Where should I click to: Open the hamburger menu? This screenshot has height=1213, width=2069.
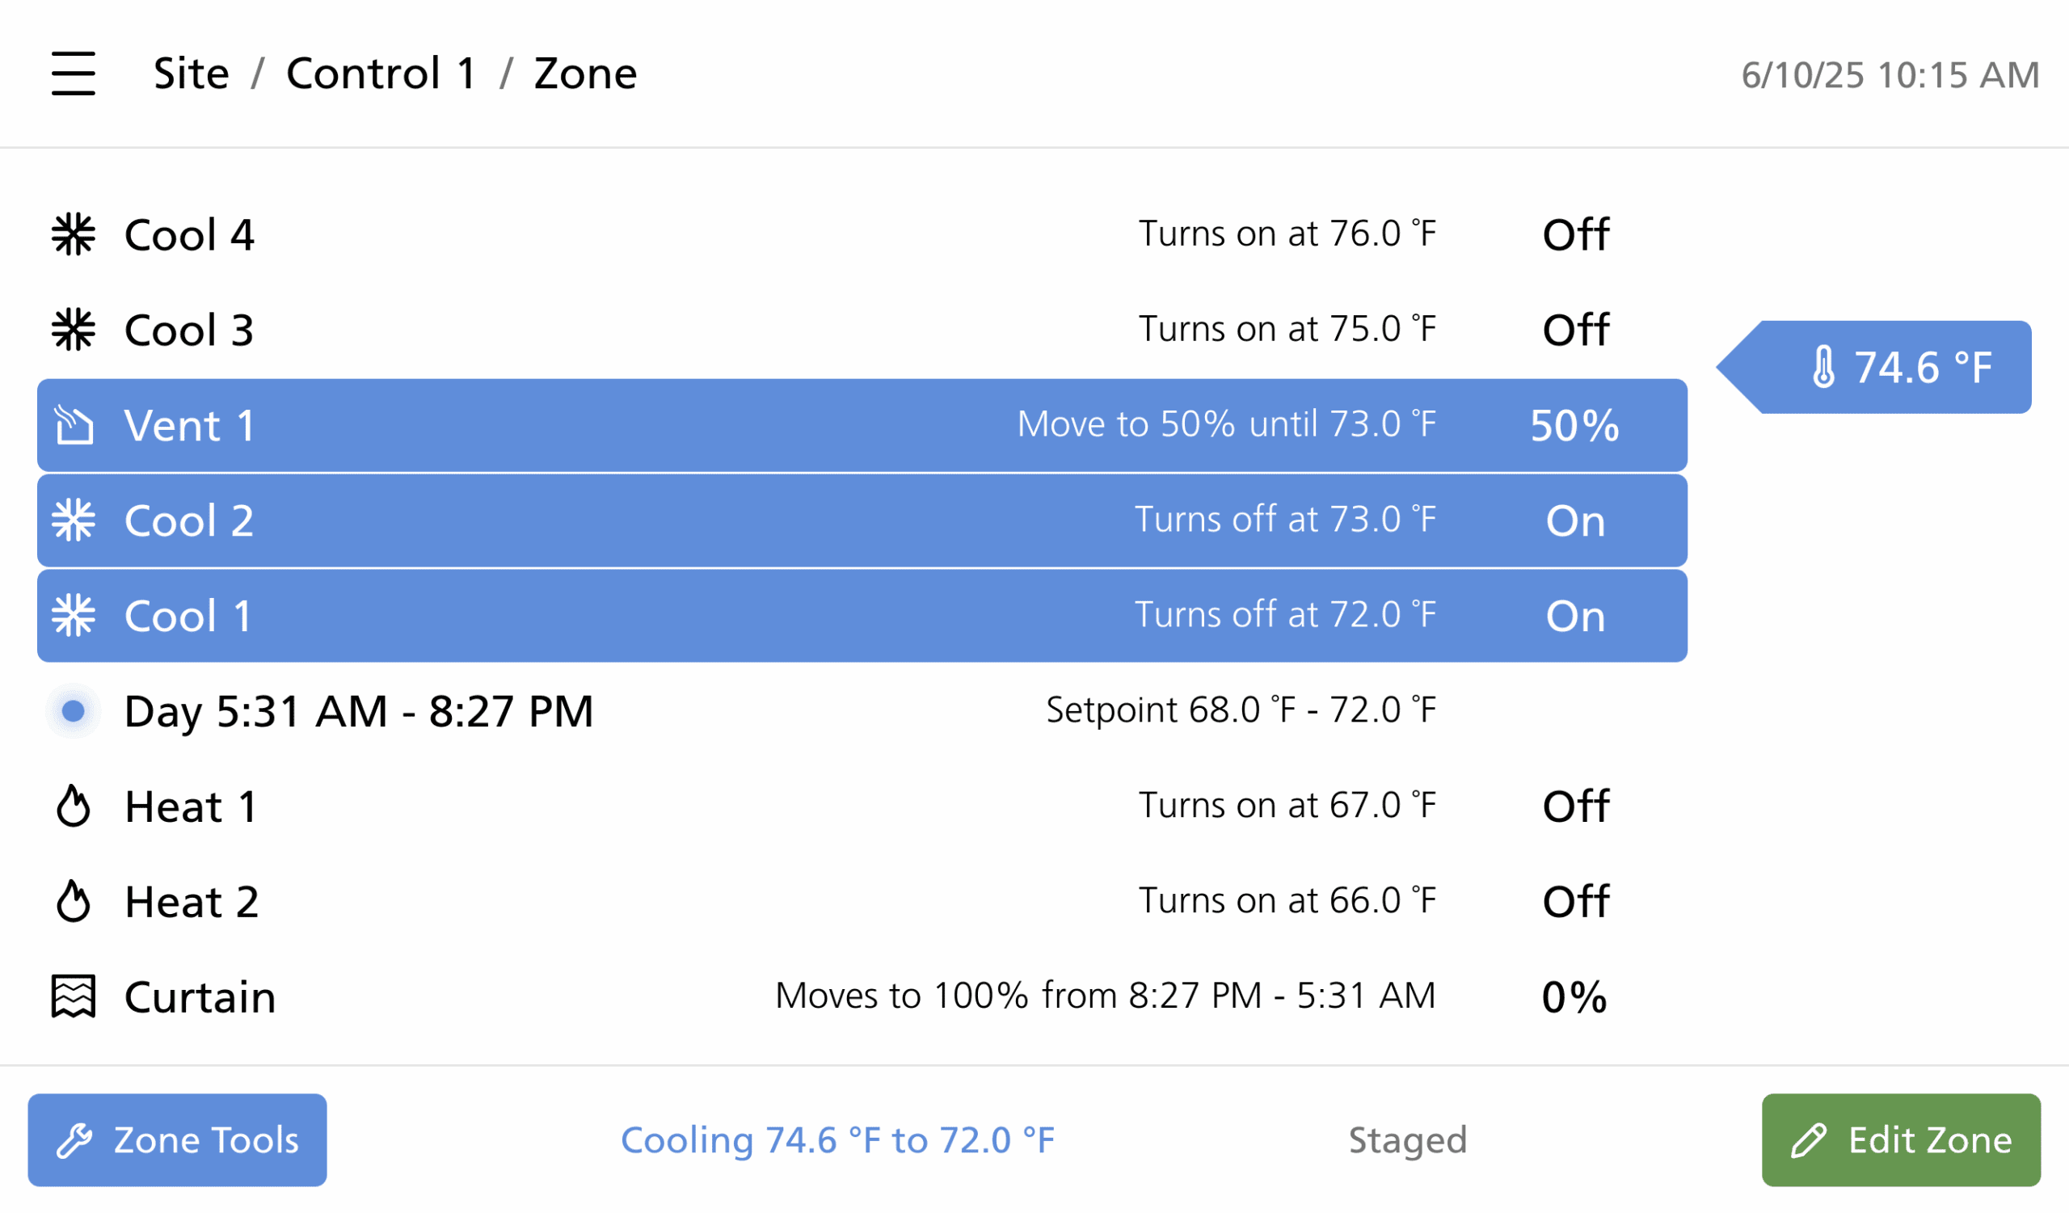click(73, 74)
